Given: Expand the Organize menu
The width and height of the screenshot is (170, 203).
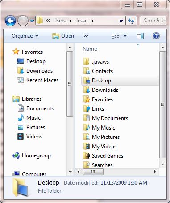Looking at the screenshot, I should [25, 36].
